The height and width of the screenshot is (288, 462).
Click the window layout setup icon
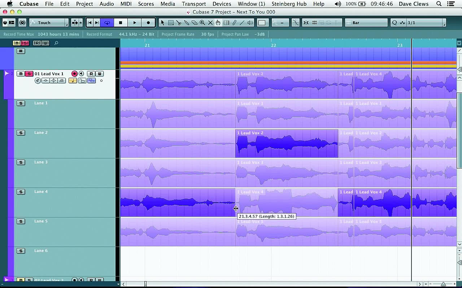12,23
